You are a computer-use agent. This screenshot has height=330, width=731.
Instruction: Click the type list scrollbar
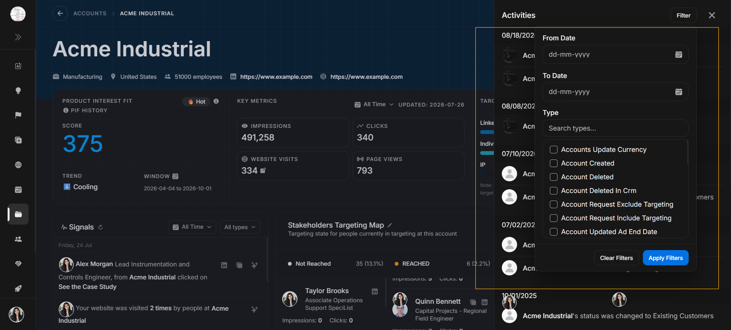[x=688, y=152]
